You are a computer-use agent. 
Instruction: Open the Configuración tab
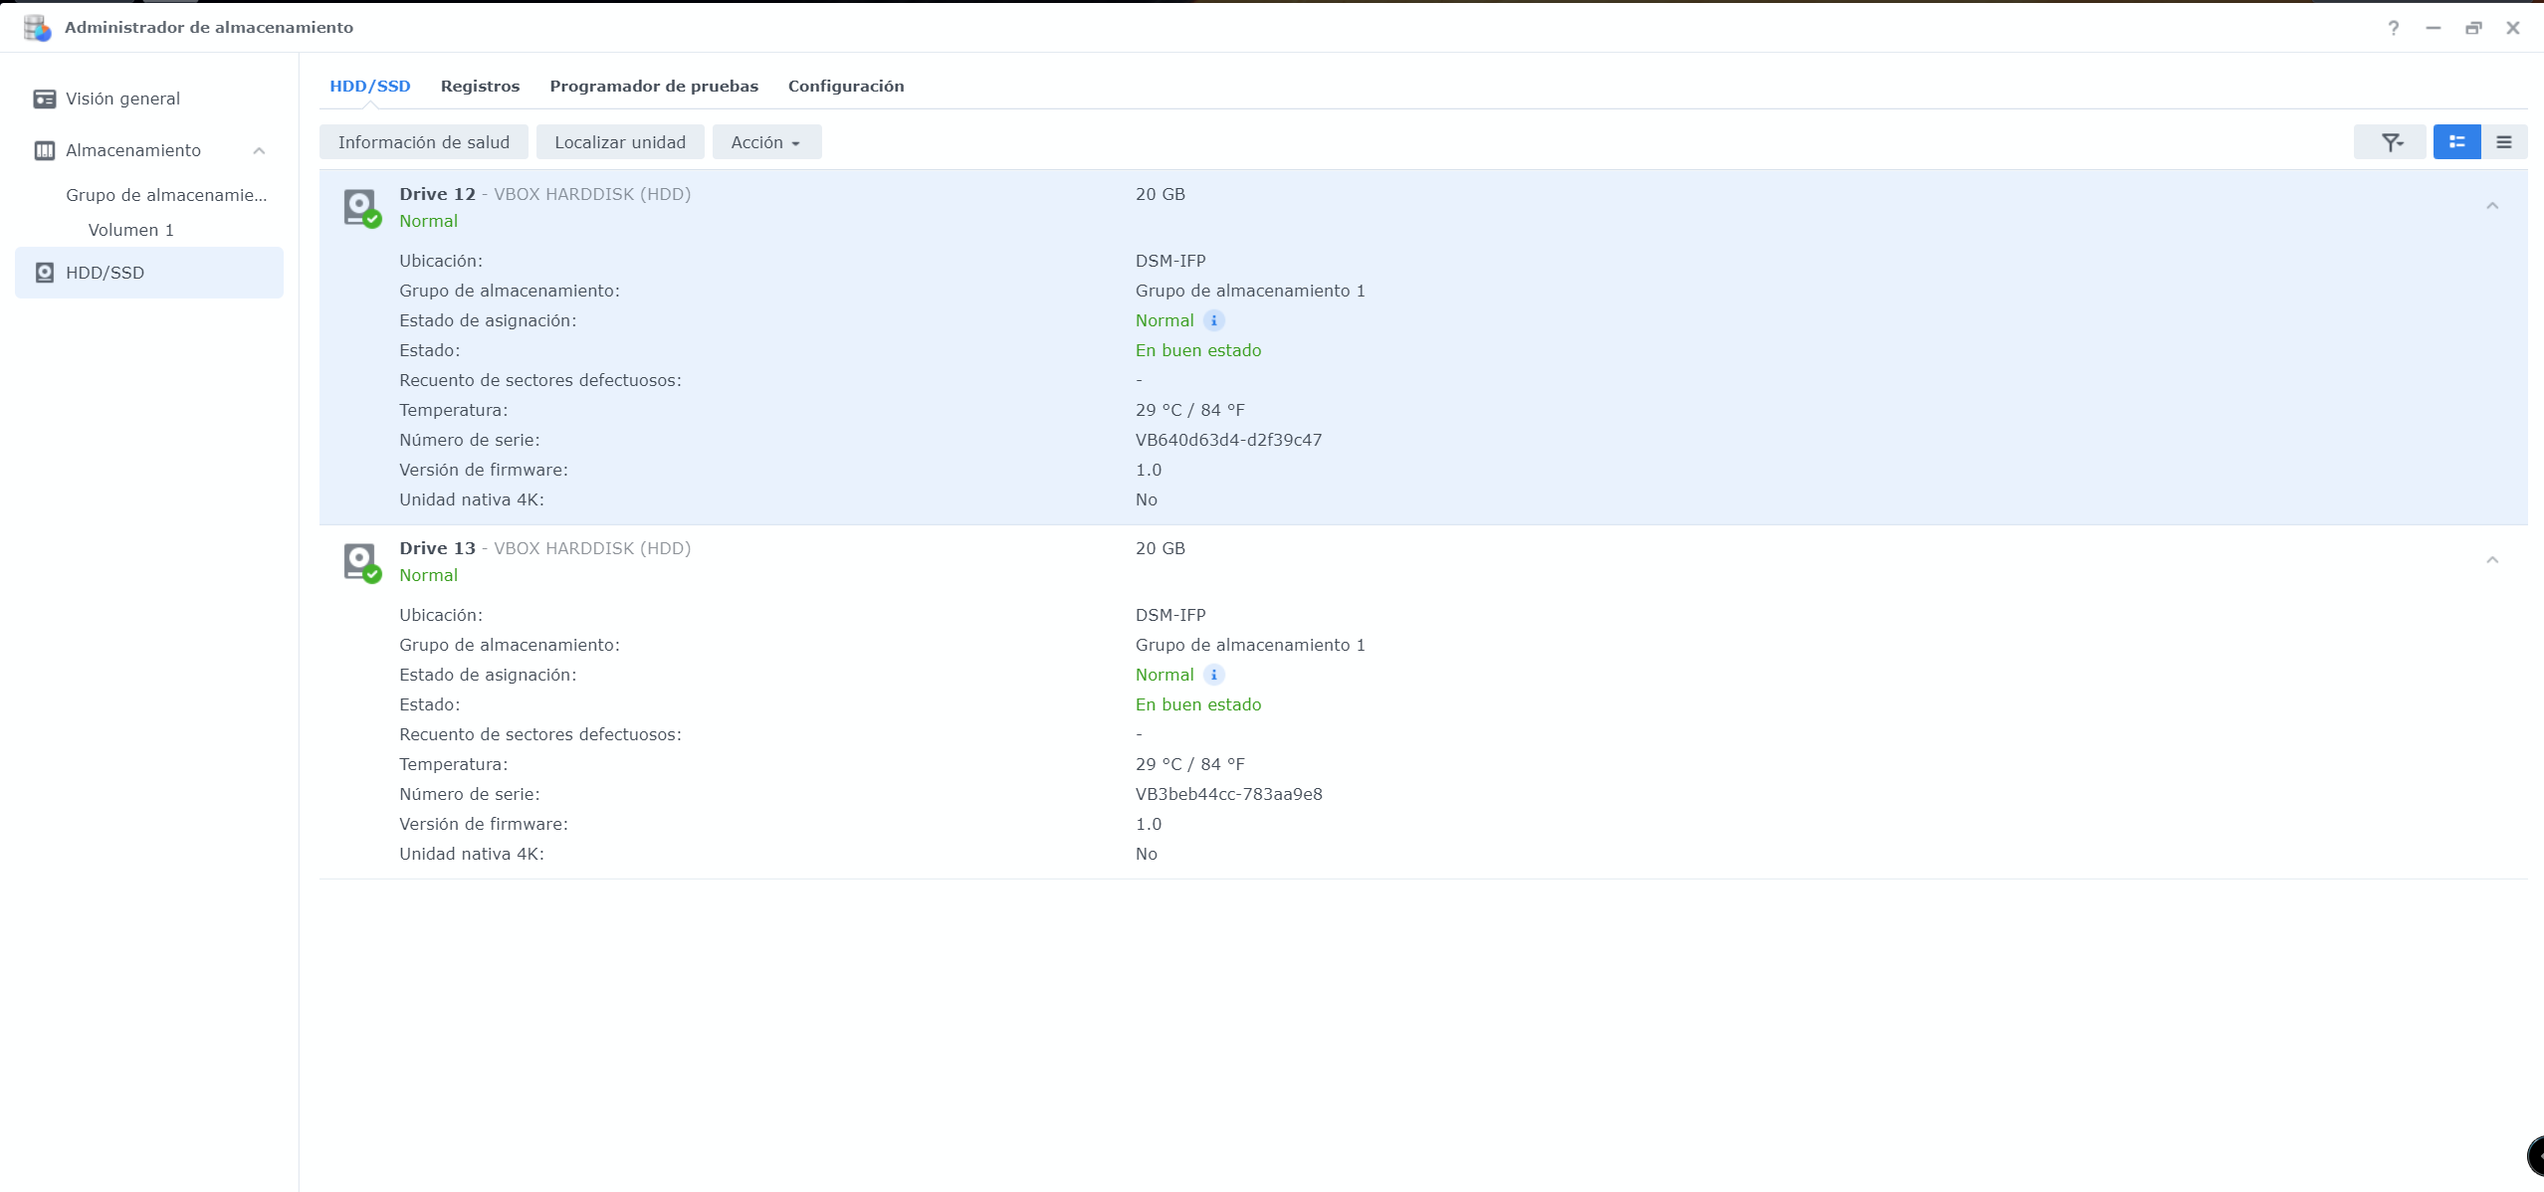coord(845,86)
